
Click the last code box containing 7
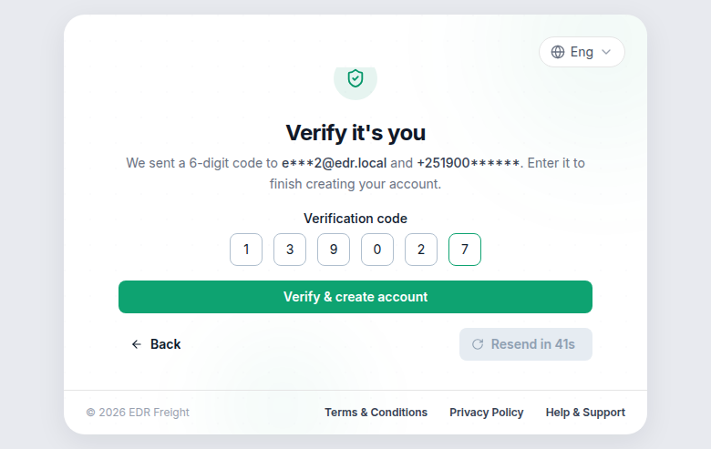465,250
